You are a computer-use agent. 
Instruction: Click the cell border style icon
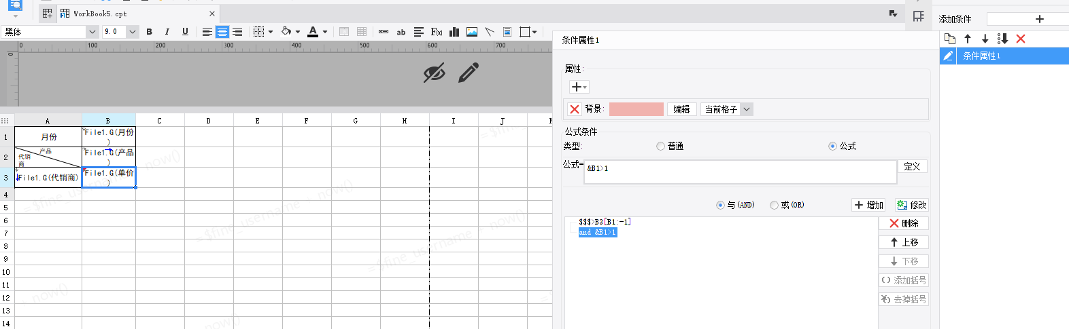pyautogui.click(x=258, y=32)
